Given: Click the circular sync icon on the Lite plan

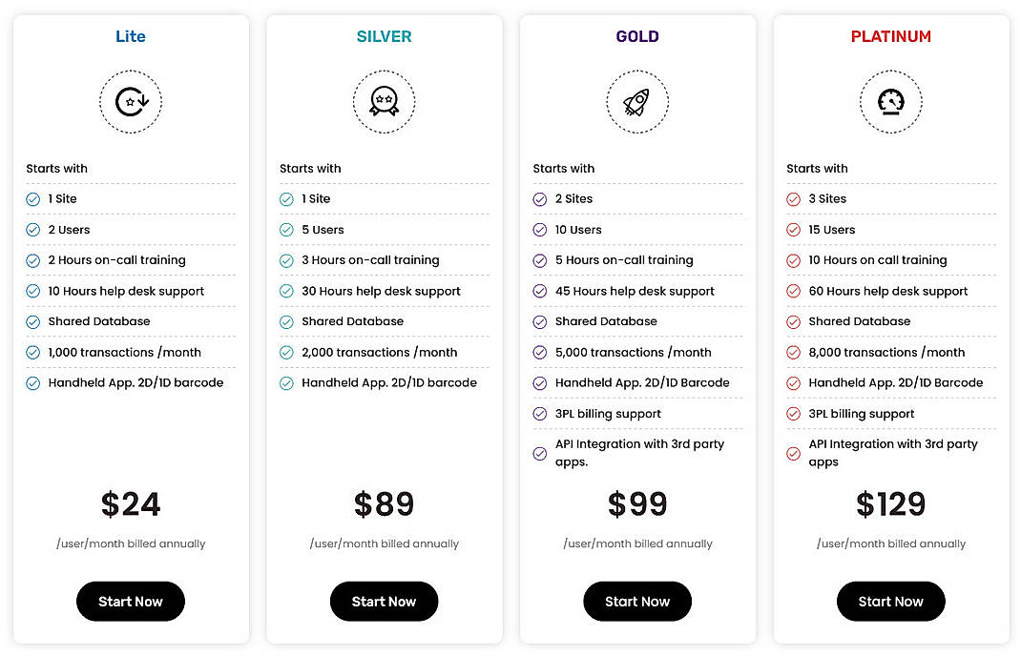Looking at the screenshot, I should pos(131,101).
